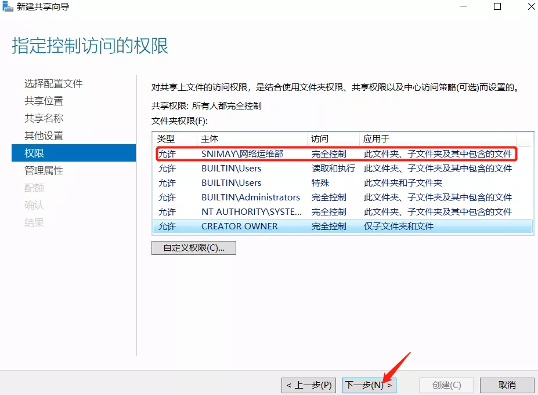Switch to 其他设置 wizard step
This screenshot has height=395, width=538.
tap(44, 136)
